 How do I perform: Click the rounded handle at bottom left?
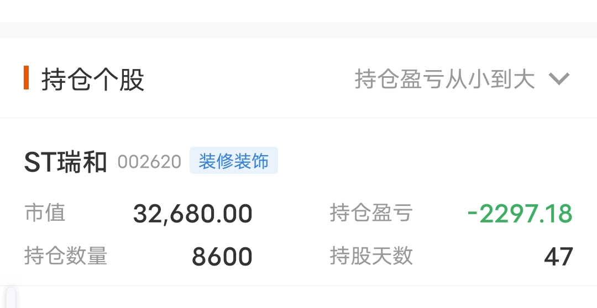(x=11, y=297)
